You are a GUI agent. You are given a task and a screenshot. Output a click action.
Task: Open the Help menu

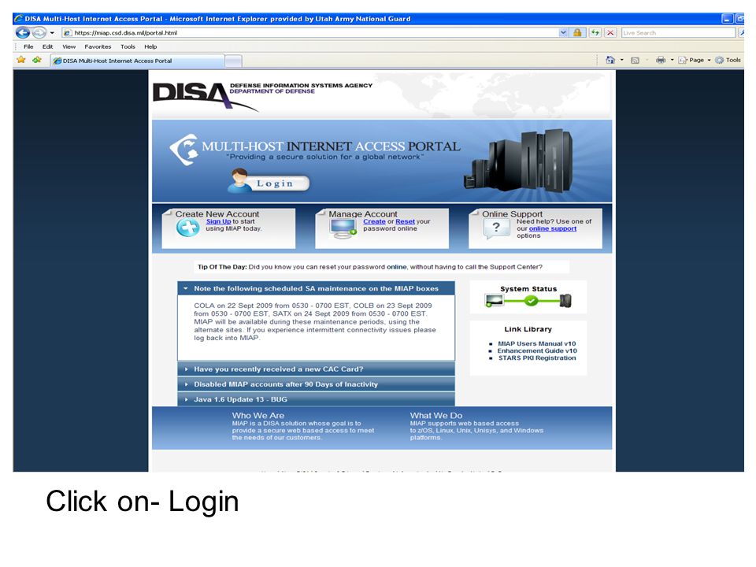click(150, 46)
